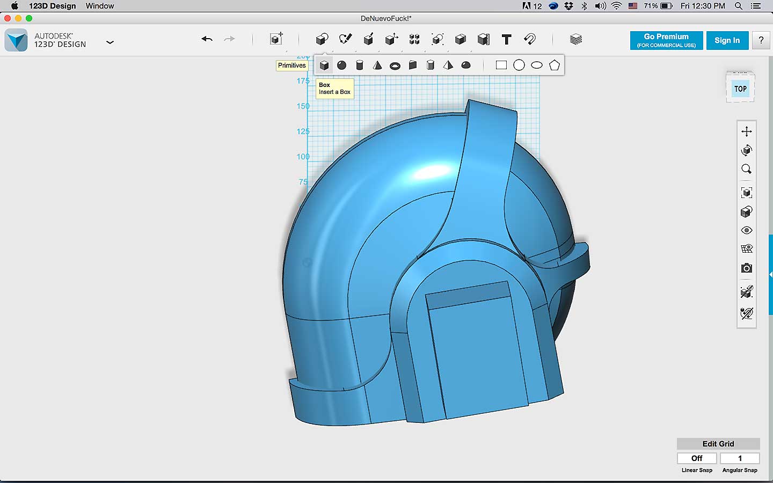Insert a Sphere primitive

click(x=342, y=65)
